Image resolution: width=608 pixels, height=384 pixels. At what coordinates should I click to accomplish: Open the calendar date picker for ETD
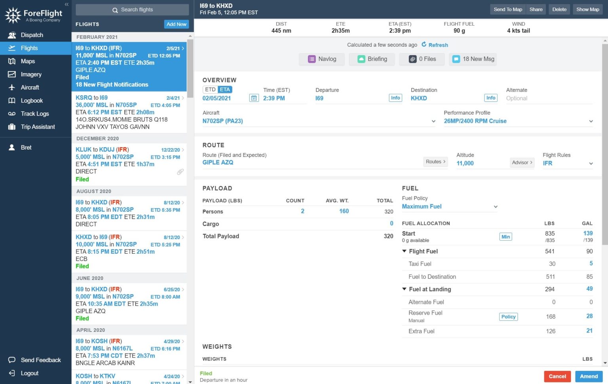point(254,98)
